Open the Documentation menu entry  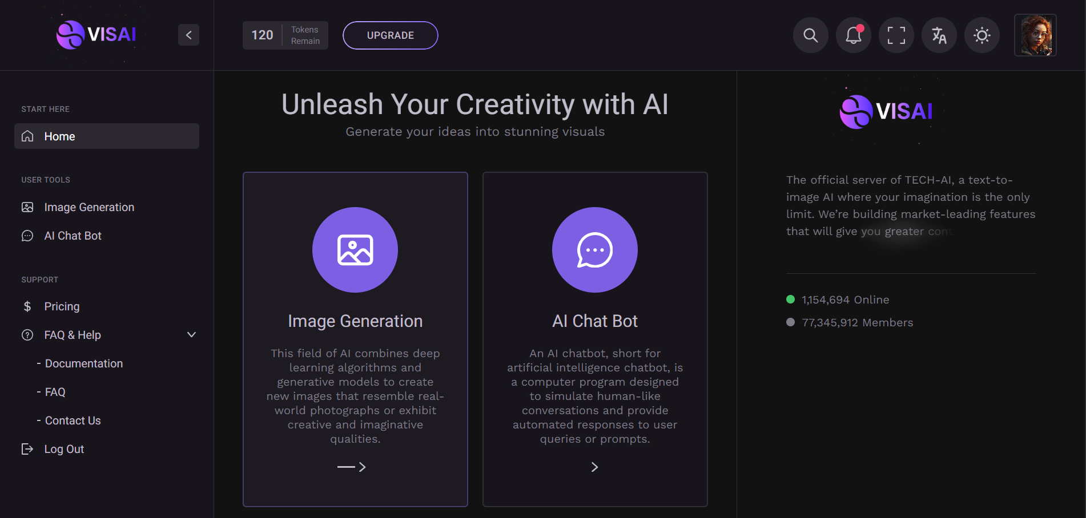click(83, 363)
